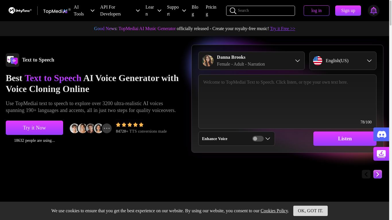Screen dimensions: 392x220
Task: Go to the Pricing page
Action: click(x=211, y=11)
